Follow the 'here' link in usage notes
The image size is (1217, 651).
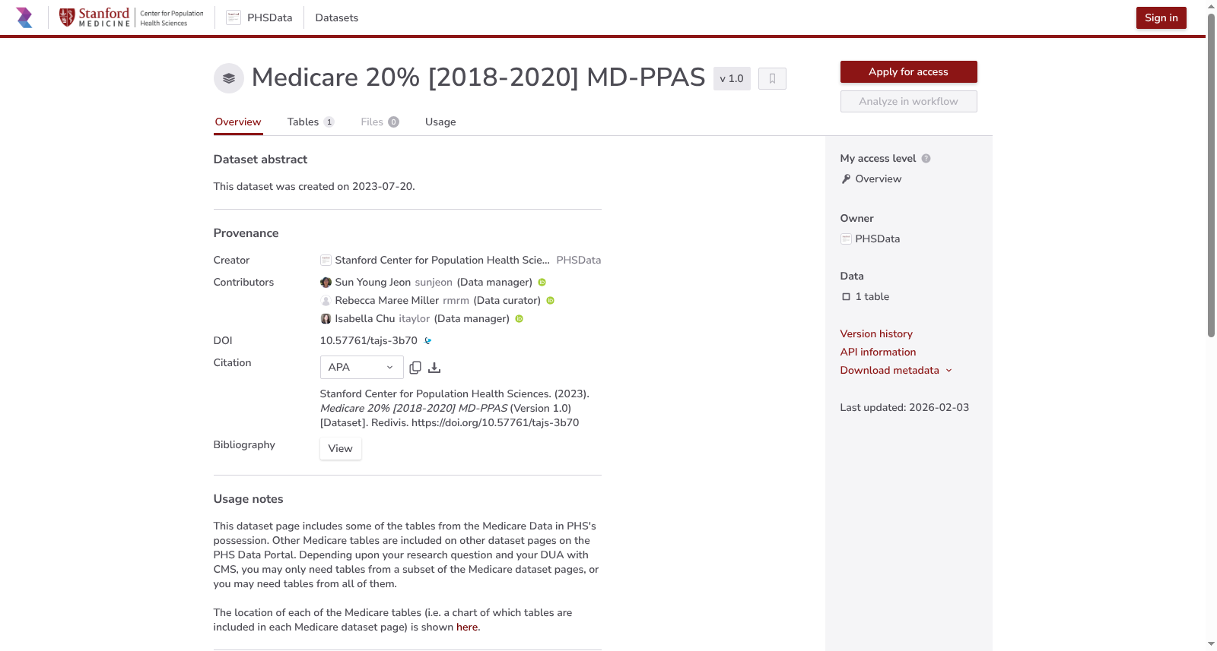tap(467, 627)
